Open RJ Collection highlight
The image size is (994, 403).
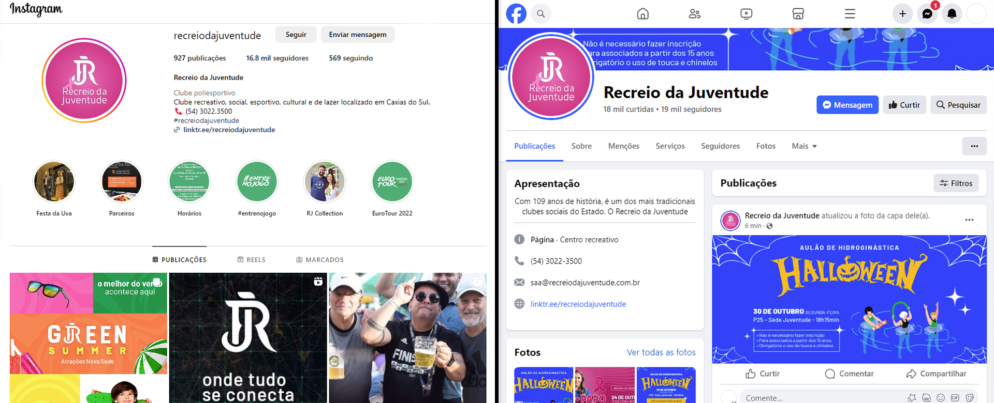(325, 182)
